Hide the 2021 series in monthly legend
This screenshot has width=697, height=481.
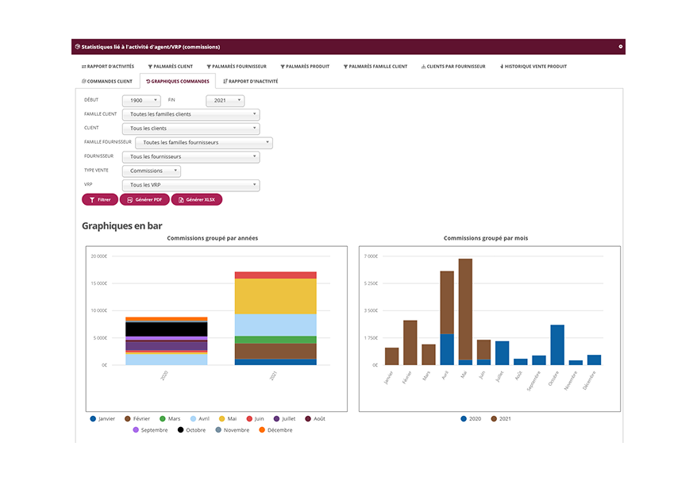tap(499, 418)
